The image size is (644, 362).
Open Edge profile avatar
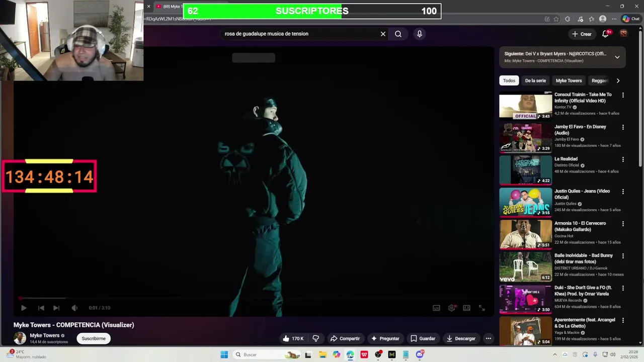[x=603, y=19]
